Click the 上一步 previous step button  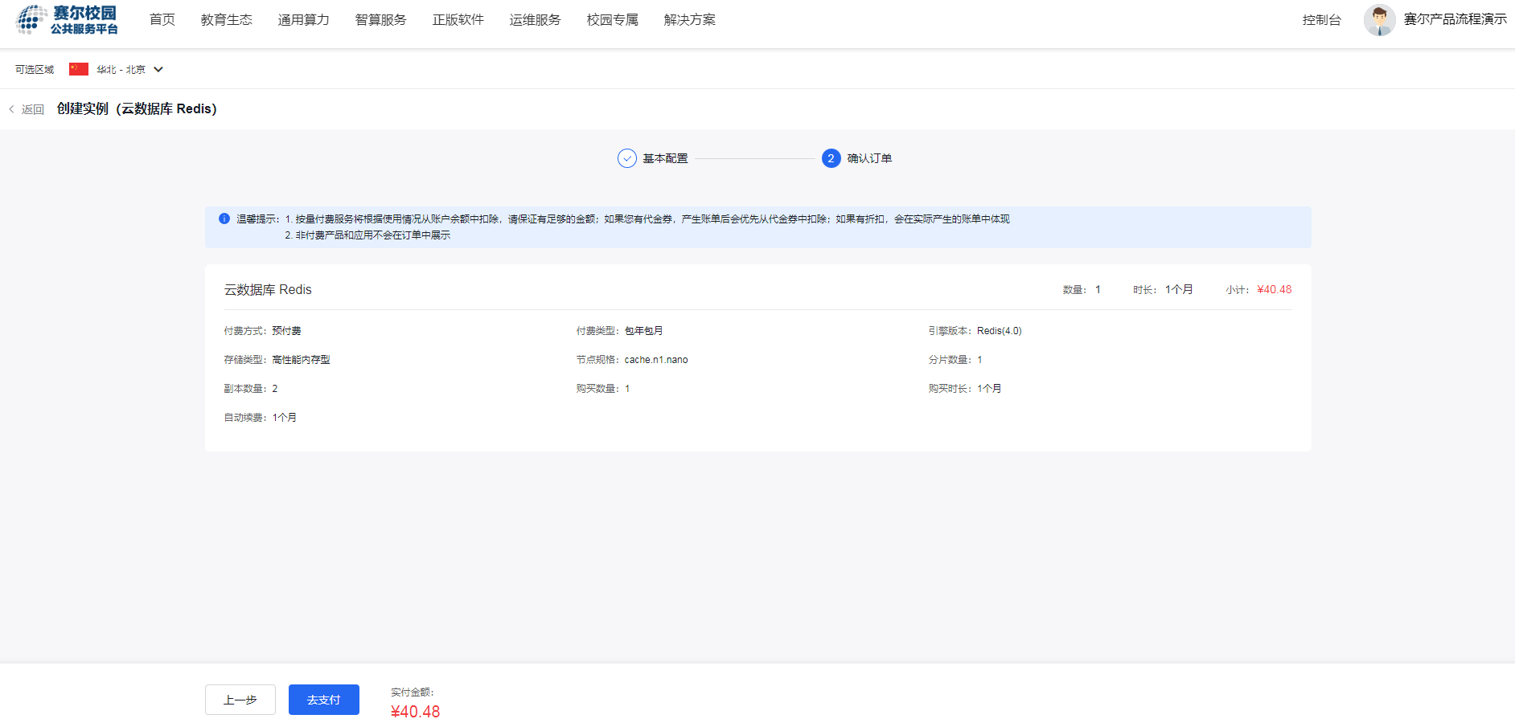[x=240, y=700]
